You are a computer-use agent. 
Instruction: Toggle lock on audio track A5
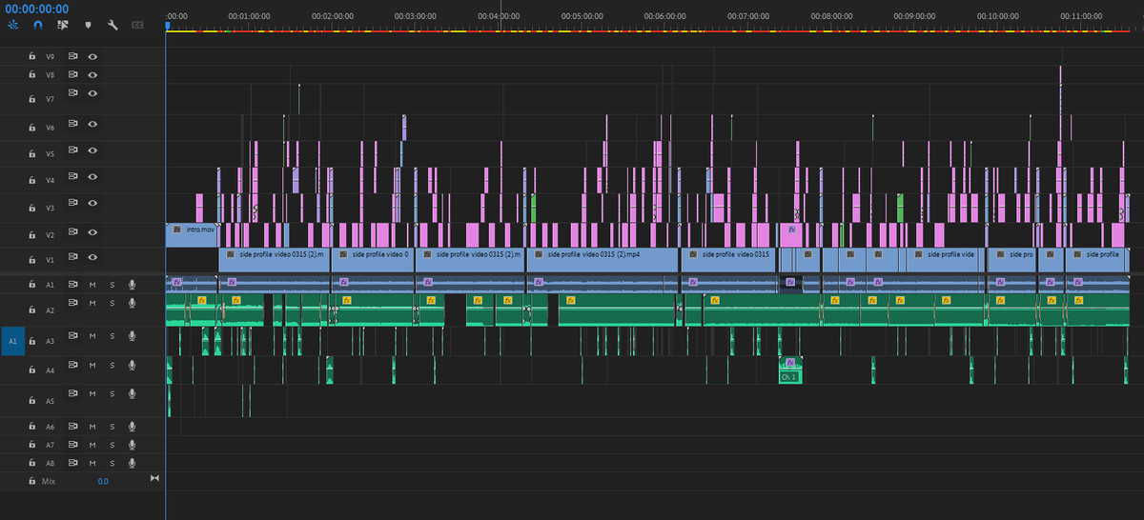click(x=31, y=401)
